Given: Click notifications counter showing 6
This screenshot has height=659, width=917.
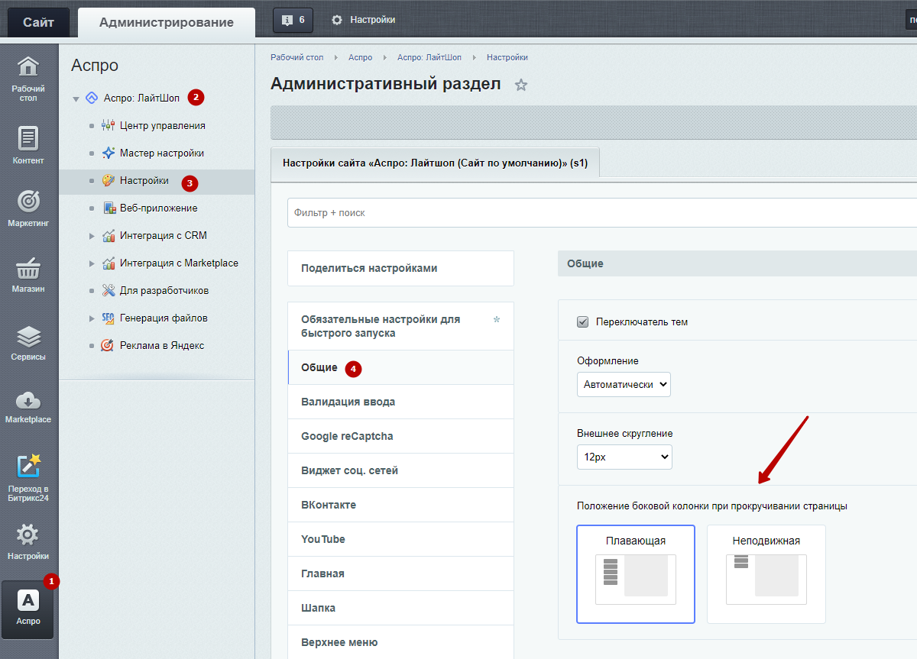Looking at the screenshot, I should pos(293,20).
